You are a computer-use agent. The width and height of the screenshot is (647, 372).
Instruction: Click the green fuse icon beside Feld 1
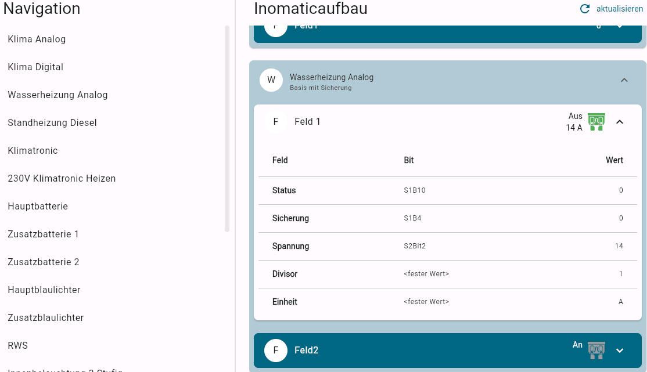click(x=596, y=122)
